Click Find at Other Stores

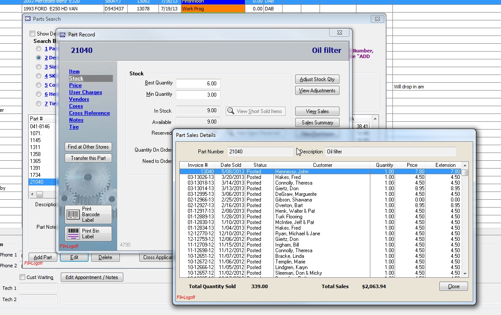pyautogui.click(x=88, y=146)
